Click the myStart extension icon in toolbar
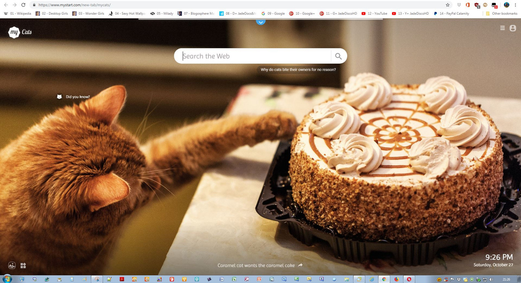Viewport: 521px width, 283px height. [485, 5]
